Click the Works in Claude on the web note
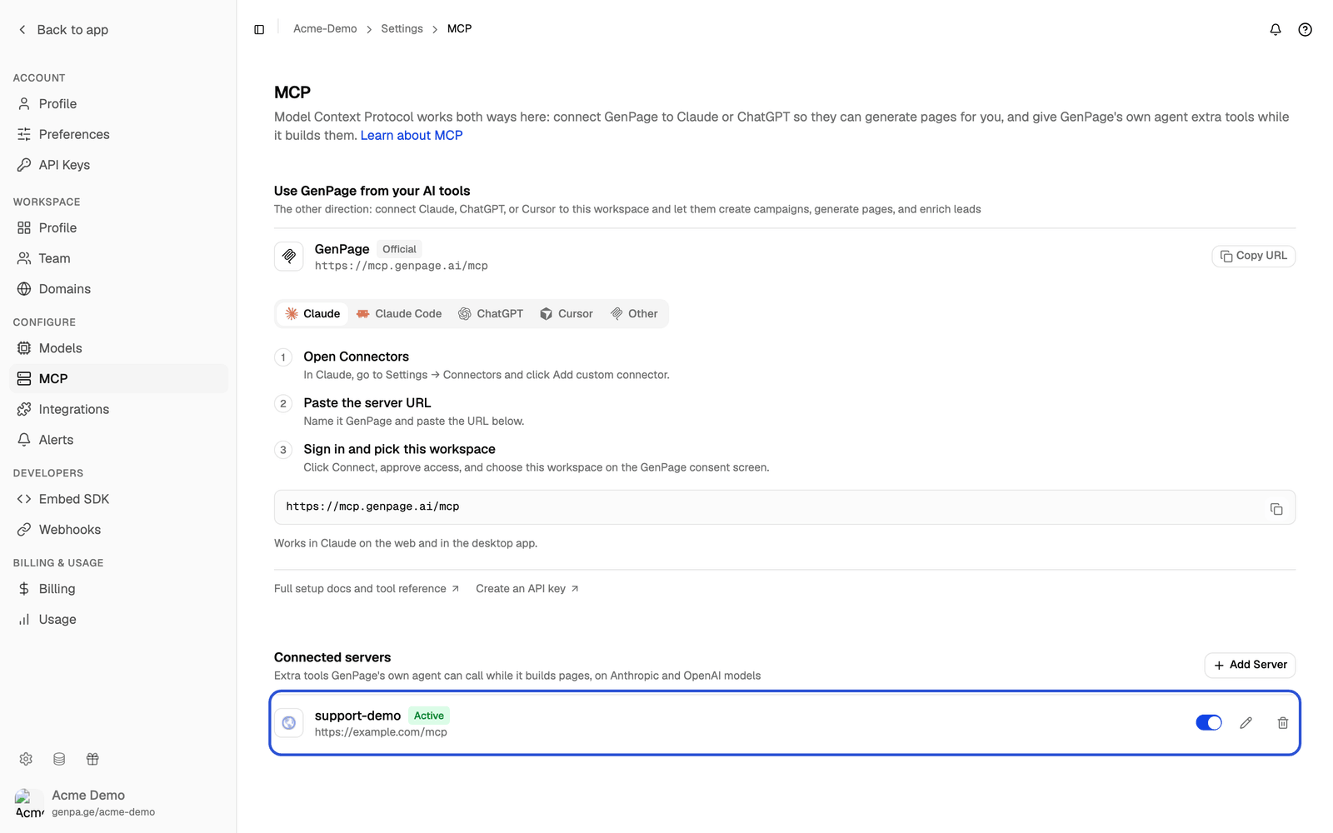 tap(406, 543)
